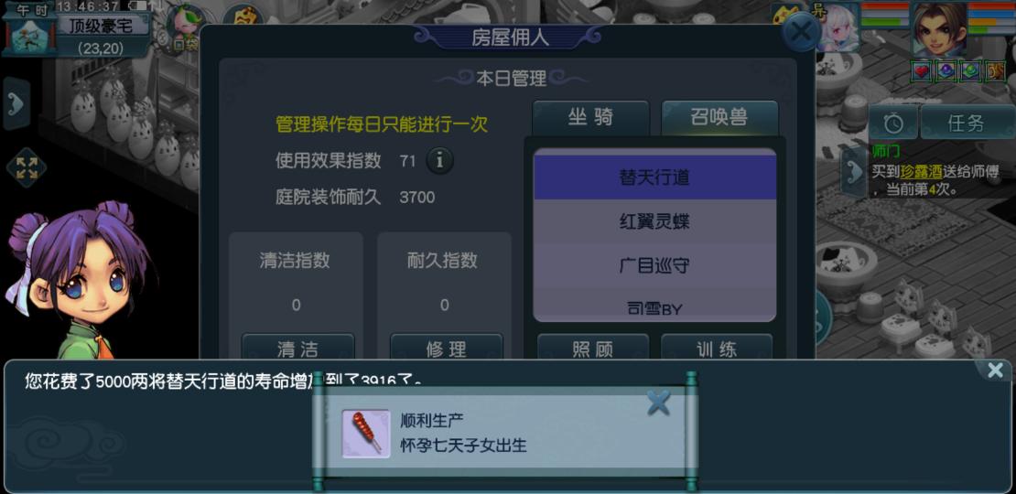Dismiss the 顺利生产 scroll popup

658,403
